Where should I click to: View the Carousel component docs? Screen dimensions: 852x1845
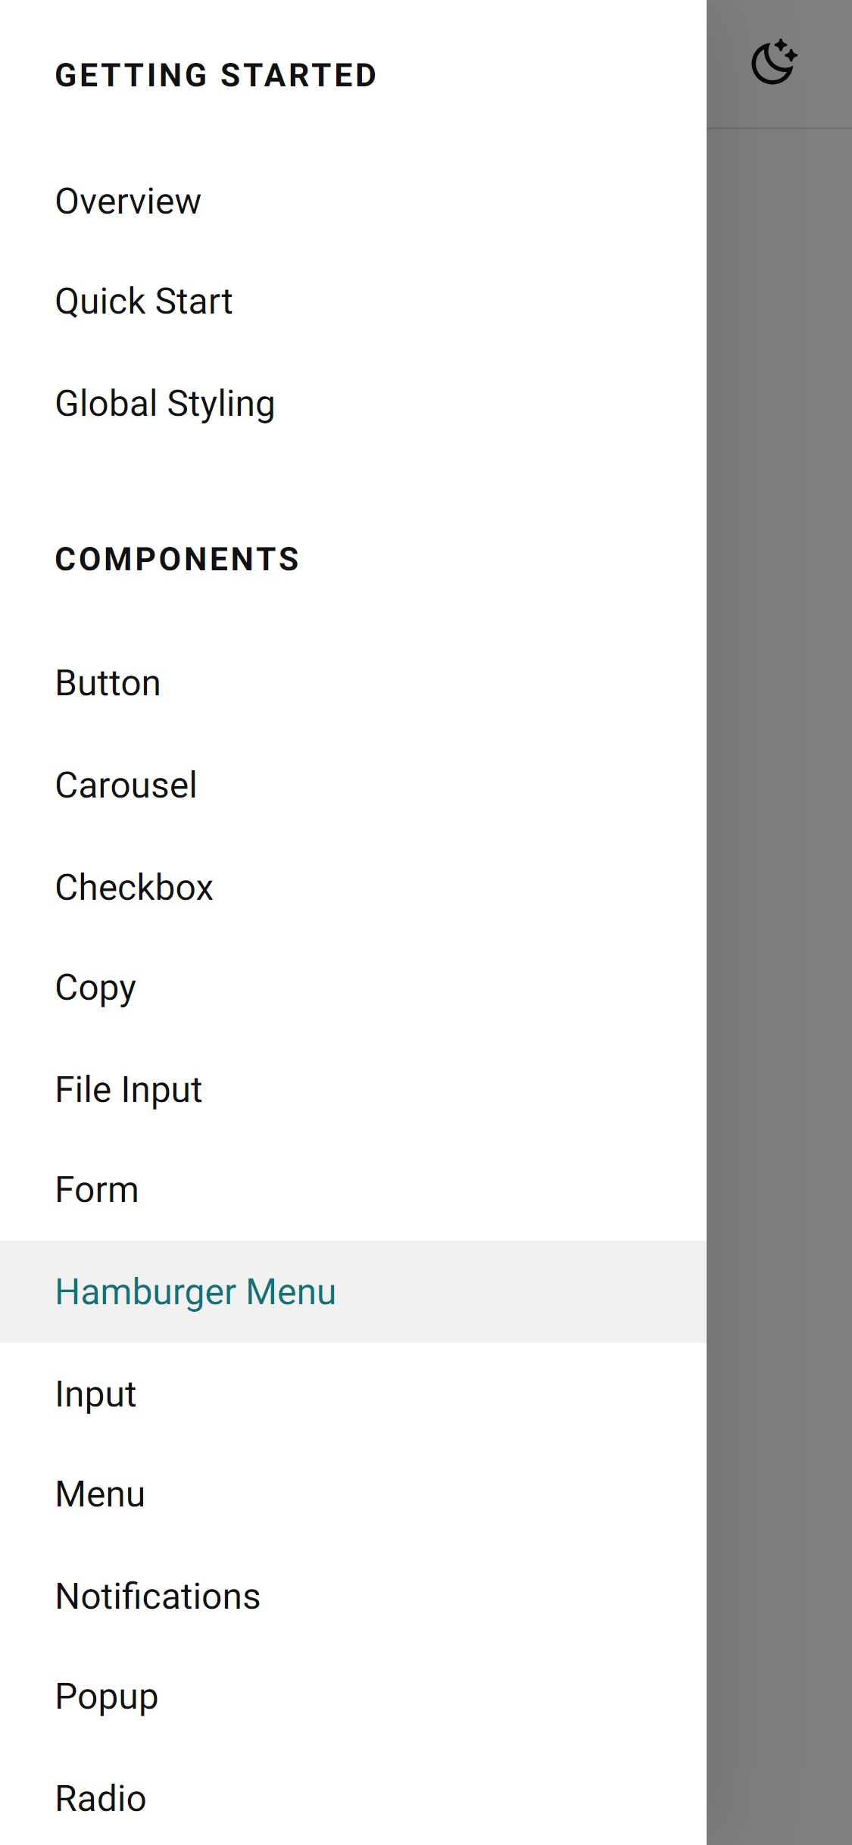tap(126, 784)
